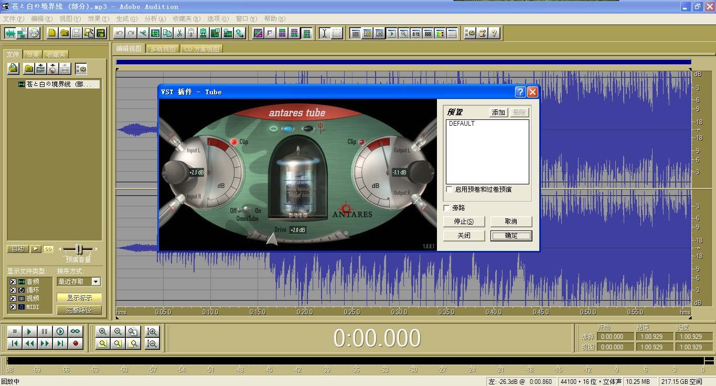This screenshot has height=386, width=716.
Task: Zoom out horizontally magnifier icon
Action: pyautogui.click(x=118, y=332)
